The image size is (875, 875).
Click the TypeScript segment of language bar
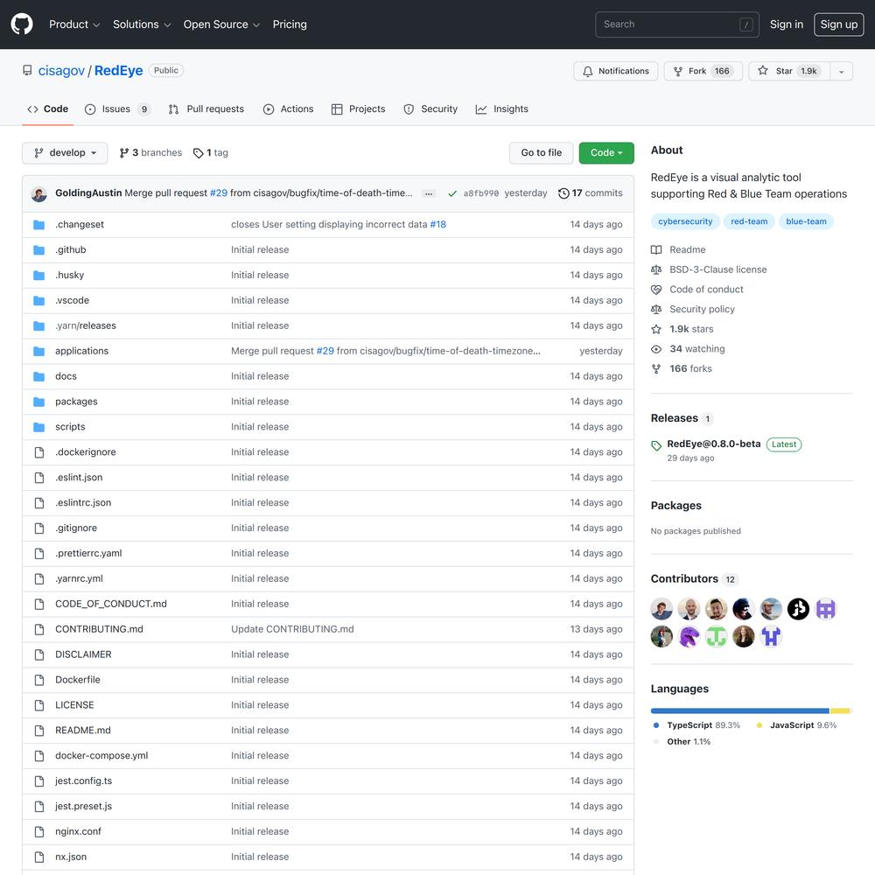coord(739,710)
